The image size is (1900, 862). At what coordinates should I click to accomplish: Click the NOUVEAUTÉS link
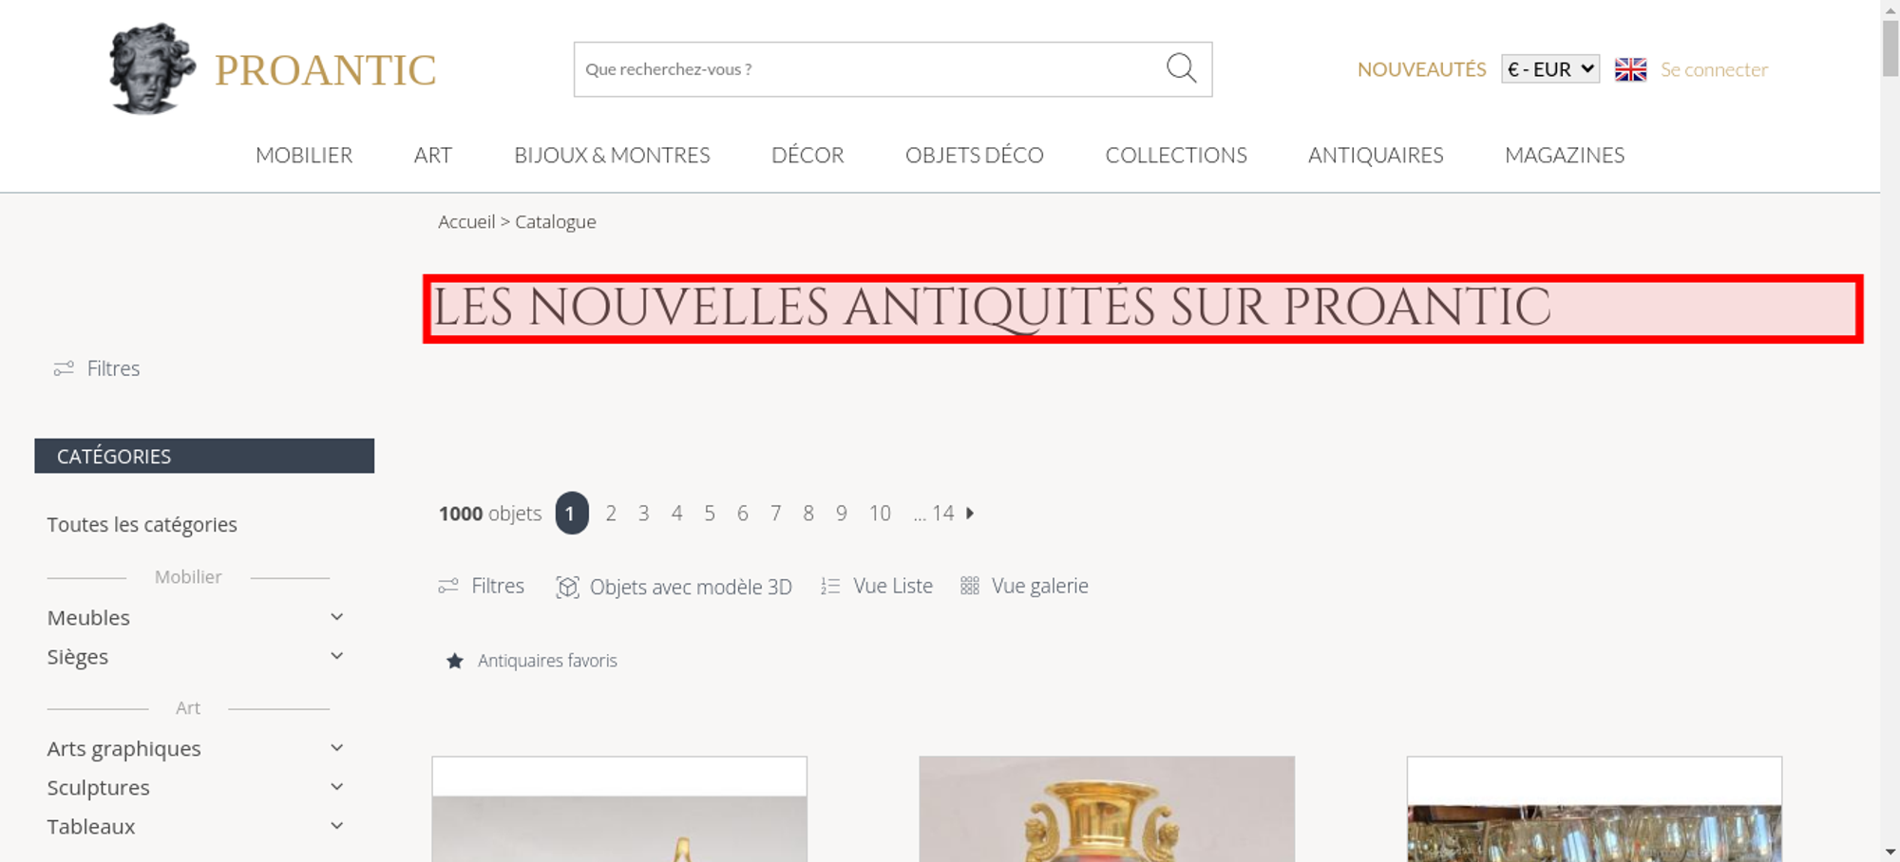(1421, 69)
